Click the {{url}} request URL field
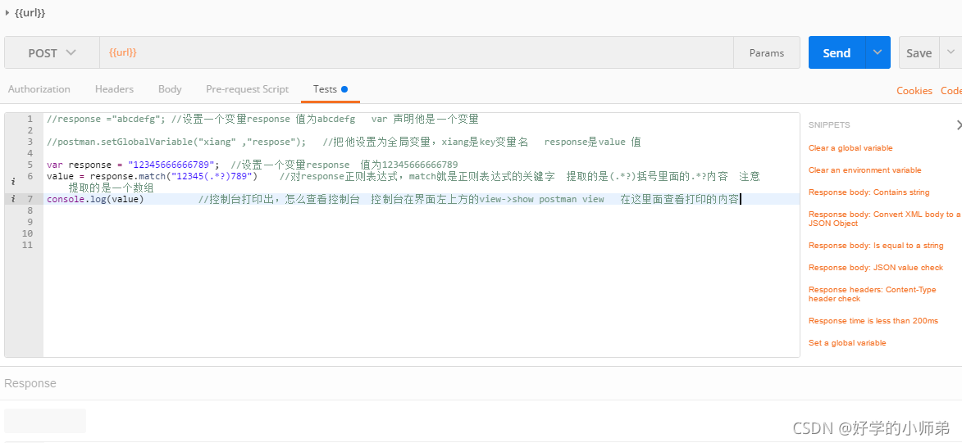 [x=417, y=53]
